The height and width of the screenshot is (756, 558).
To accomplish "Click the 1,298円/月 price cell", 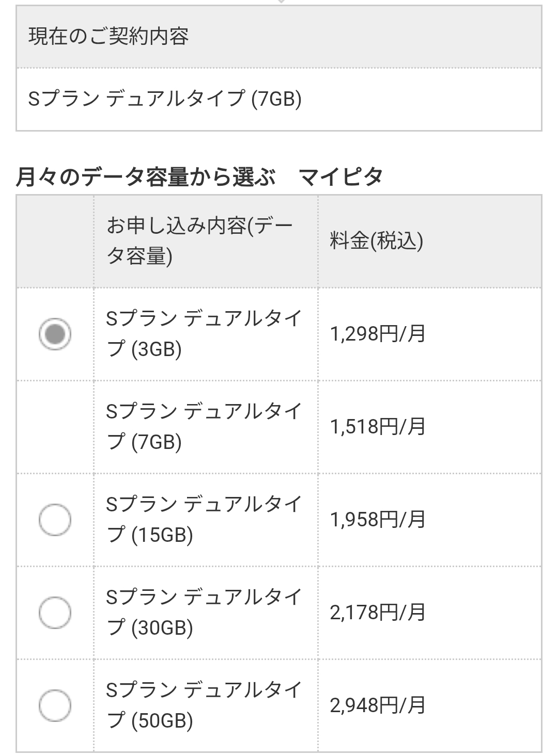I will (x=378, y=334).
